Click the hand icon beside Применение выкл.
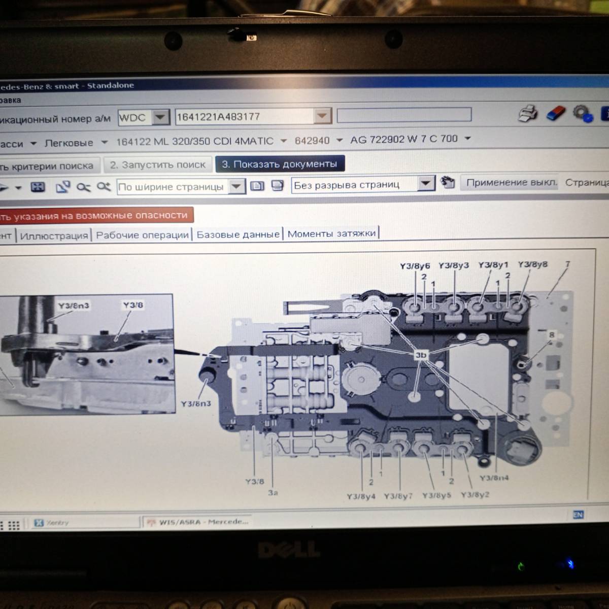Image resolution: width=609 pixels, height=609 pixels. coord(447,183)
